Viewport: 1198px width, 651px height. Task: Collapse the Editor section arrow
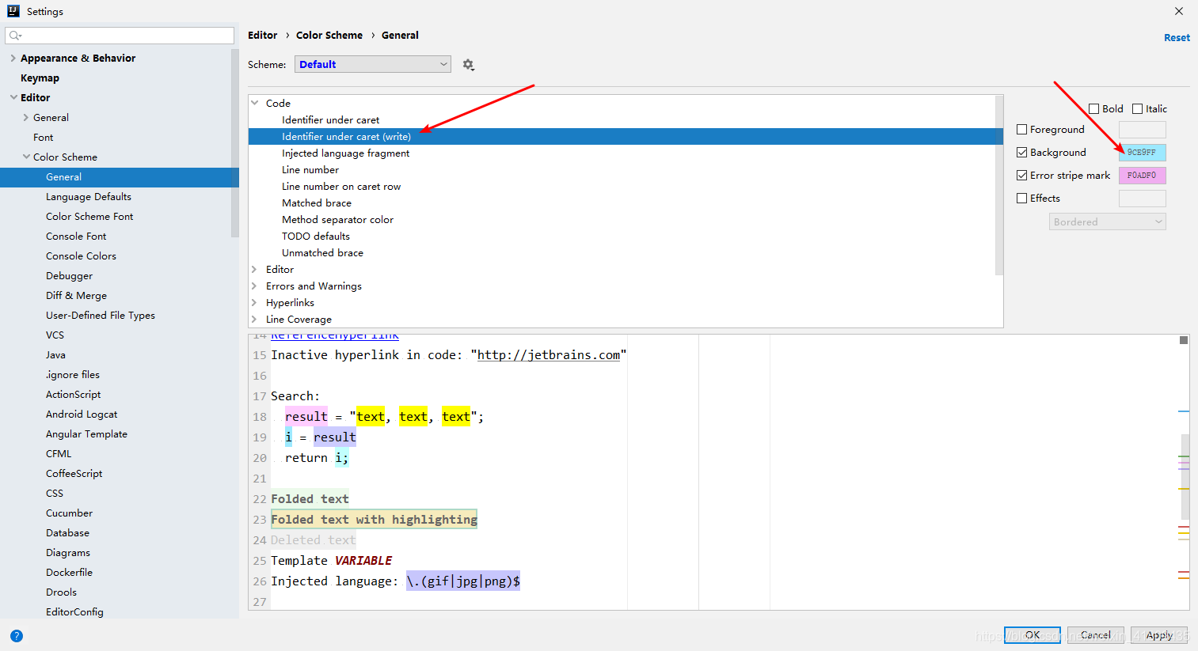click(13, 98)
